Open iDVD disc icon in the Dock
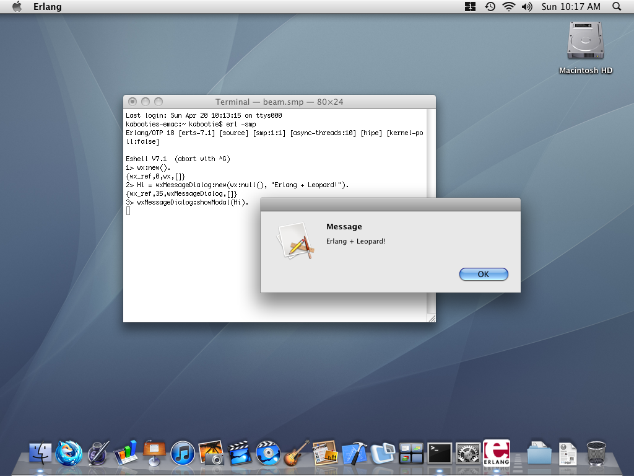This screenshot has width=634, height=476. [x=268, y=453]
